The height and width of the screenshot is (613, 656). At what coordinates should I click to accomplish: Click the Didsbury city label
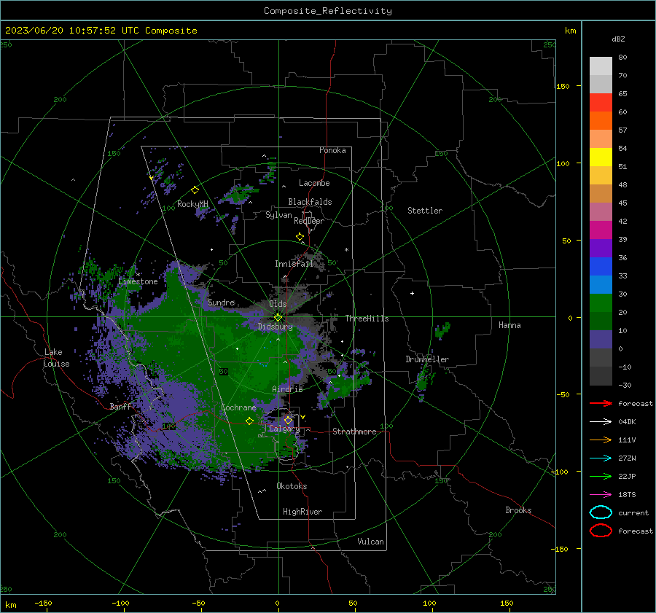tap(275, 327)
